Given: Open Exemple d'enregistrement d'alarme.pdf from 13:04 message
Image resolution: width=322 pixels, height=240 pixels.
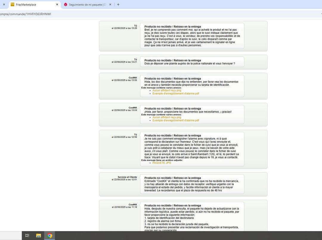Looking at the screenshot, I should click(x=176, y=121).
